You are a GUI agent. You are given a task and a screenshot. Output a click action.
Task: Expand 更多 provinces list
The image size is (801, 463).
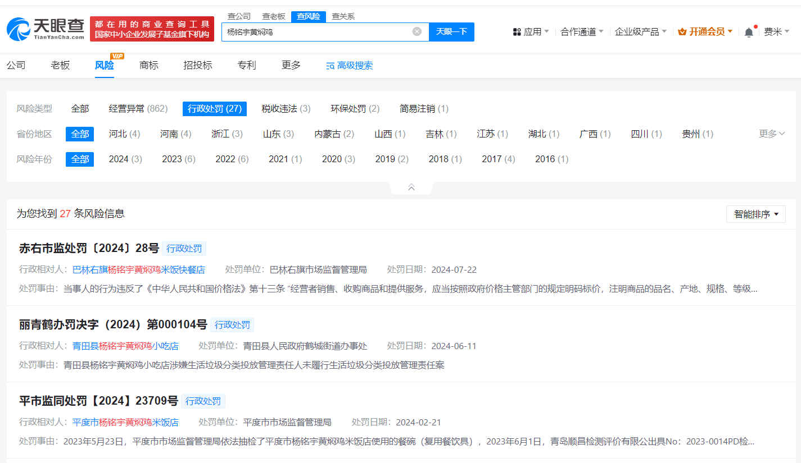click(x=771, y=134)
